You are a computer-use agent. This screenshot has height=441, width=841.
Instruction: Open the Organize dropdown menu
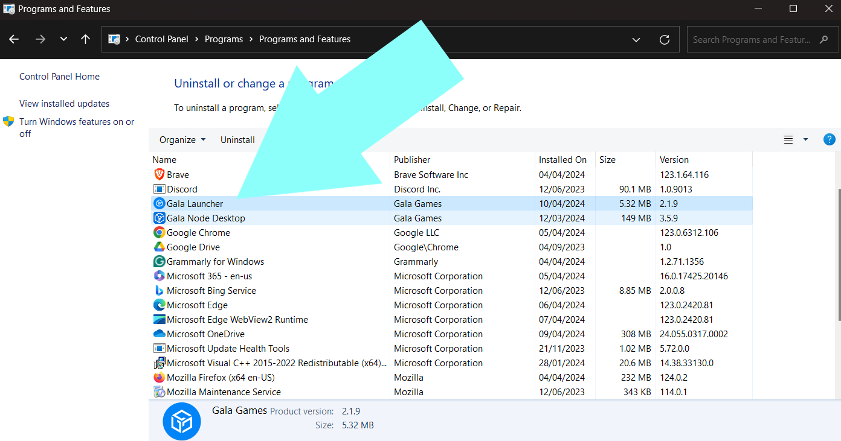coord(182,139)
